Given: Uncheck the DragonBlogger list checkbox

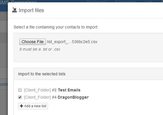Looking at the screenshot, I should coord(20,97).
